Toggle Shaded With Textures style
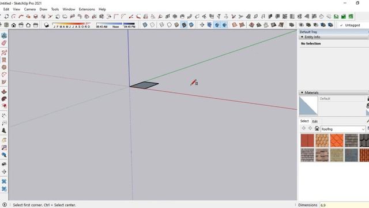 point(184,25)
